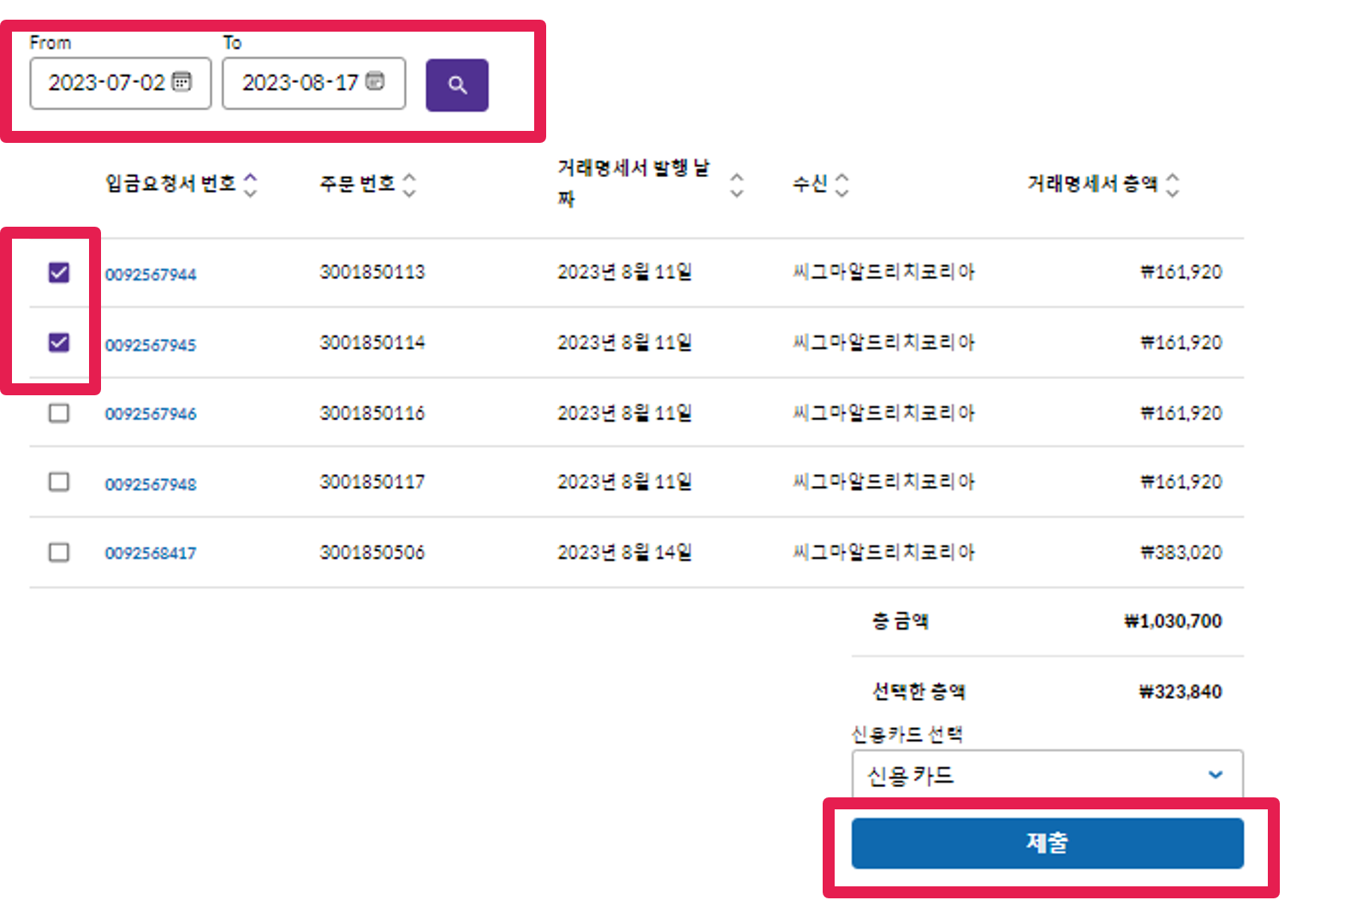Click the purple search magnifier button
The height and width of the screenshot is (918, 1356).
tap(457, 85)
